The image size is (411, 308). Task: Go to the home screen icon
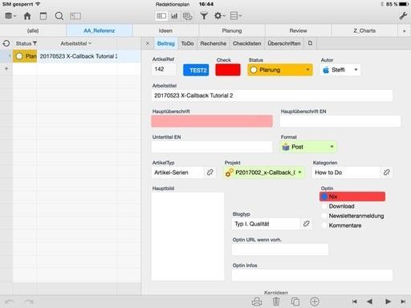(x=27, y=16)
